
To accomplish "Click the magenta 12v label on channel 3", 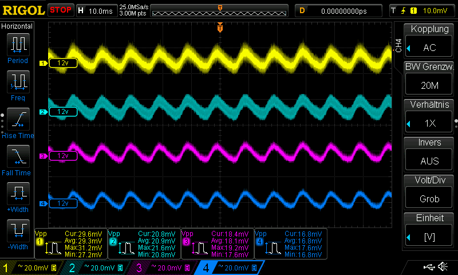I will click(63, 156).
